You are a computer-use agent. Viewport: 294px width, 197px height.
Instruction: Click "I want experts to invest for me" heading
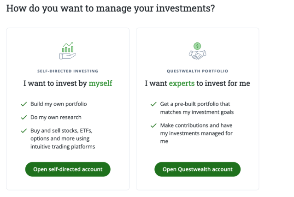pyautogui.click(x=197, y=84)
